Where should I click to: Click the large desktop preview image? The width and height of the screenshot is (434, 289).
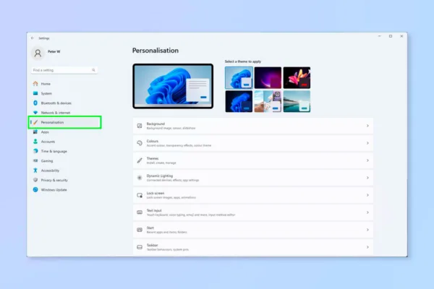[x=173, y=86]
